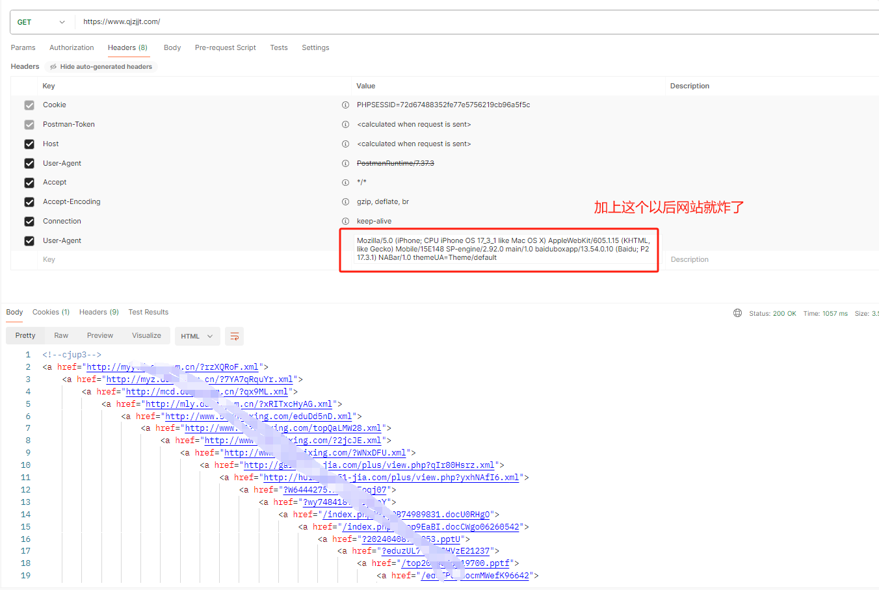Screen dimensions: 879x590
Task: Disable the Accept-Encoding header checkbox
Action: click(29, 202)
